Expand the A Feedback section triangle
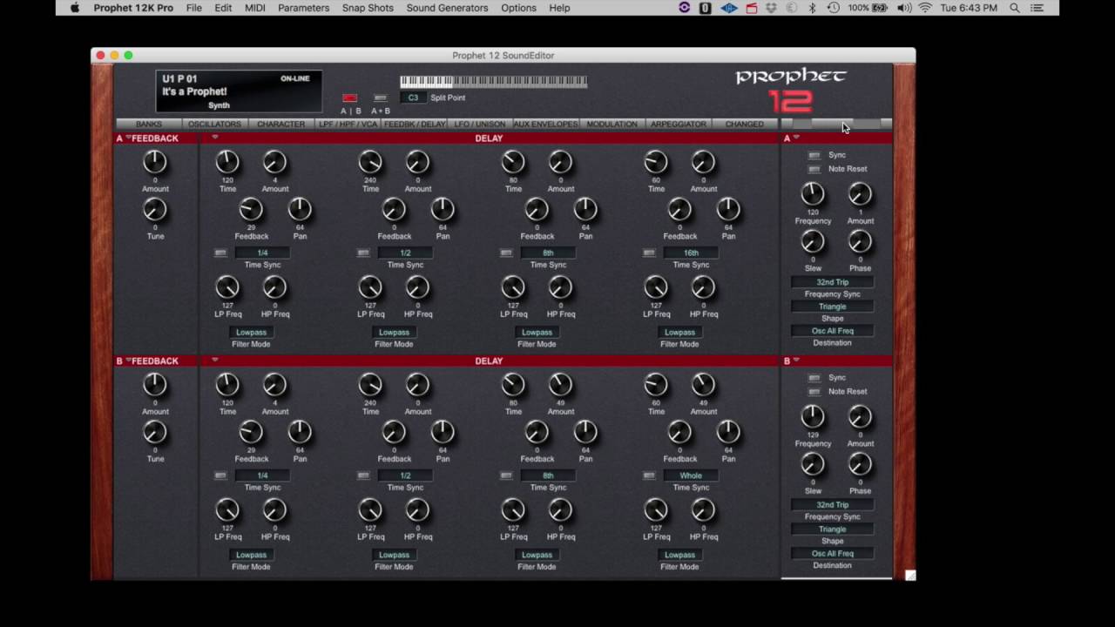This screenshot has height=627, width=1115. tap(129, 138)
